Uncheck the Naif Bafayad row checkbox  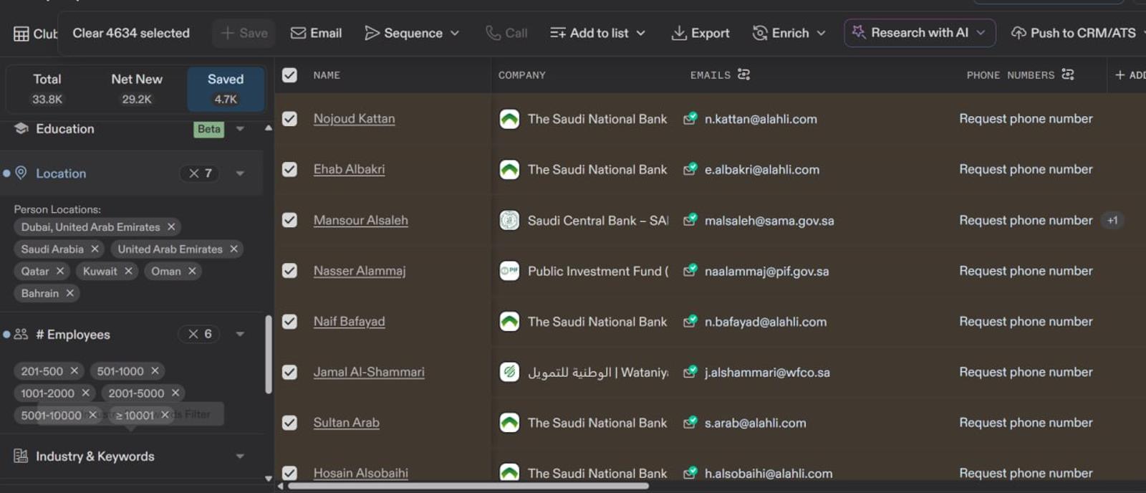click(289, 321)
